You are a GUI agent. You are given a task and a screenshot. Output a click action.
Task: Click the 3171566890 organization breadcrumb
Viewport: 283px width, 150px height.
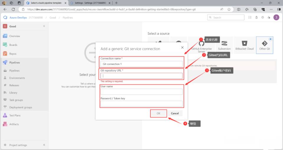[36, 17]
